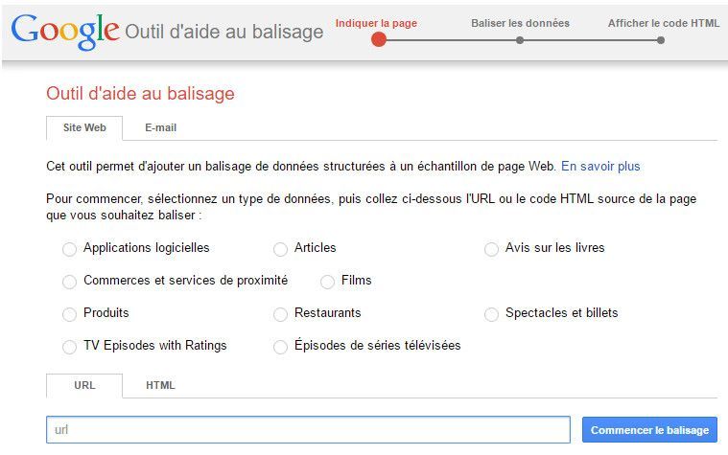Select the Restaurants option
Screen dimensions: 728x455
280,314
